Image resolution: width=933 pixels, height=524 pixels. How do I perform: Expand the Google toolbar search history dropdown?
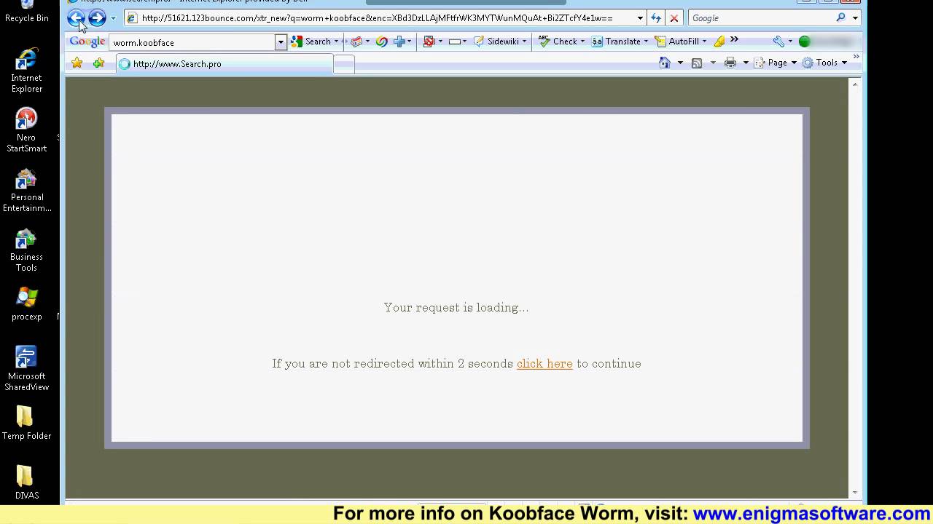click(x=281, y=42)
